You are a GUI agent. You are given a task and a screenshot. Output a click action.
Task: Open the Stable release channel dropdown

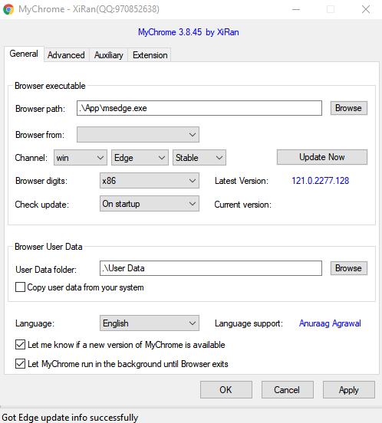tap(199, 158)
